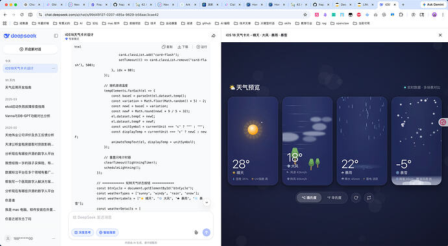Collapse the DeepSeek sidebar panel icon
The width and height of the screenshot is (448, 246).
tap(56, 36)
